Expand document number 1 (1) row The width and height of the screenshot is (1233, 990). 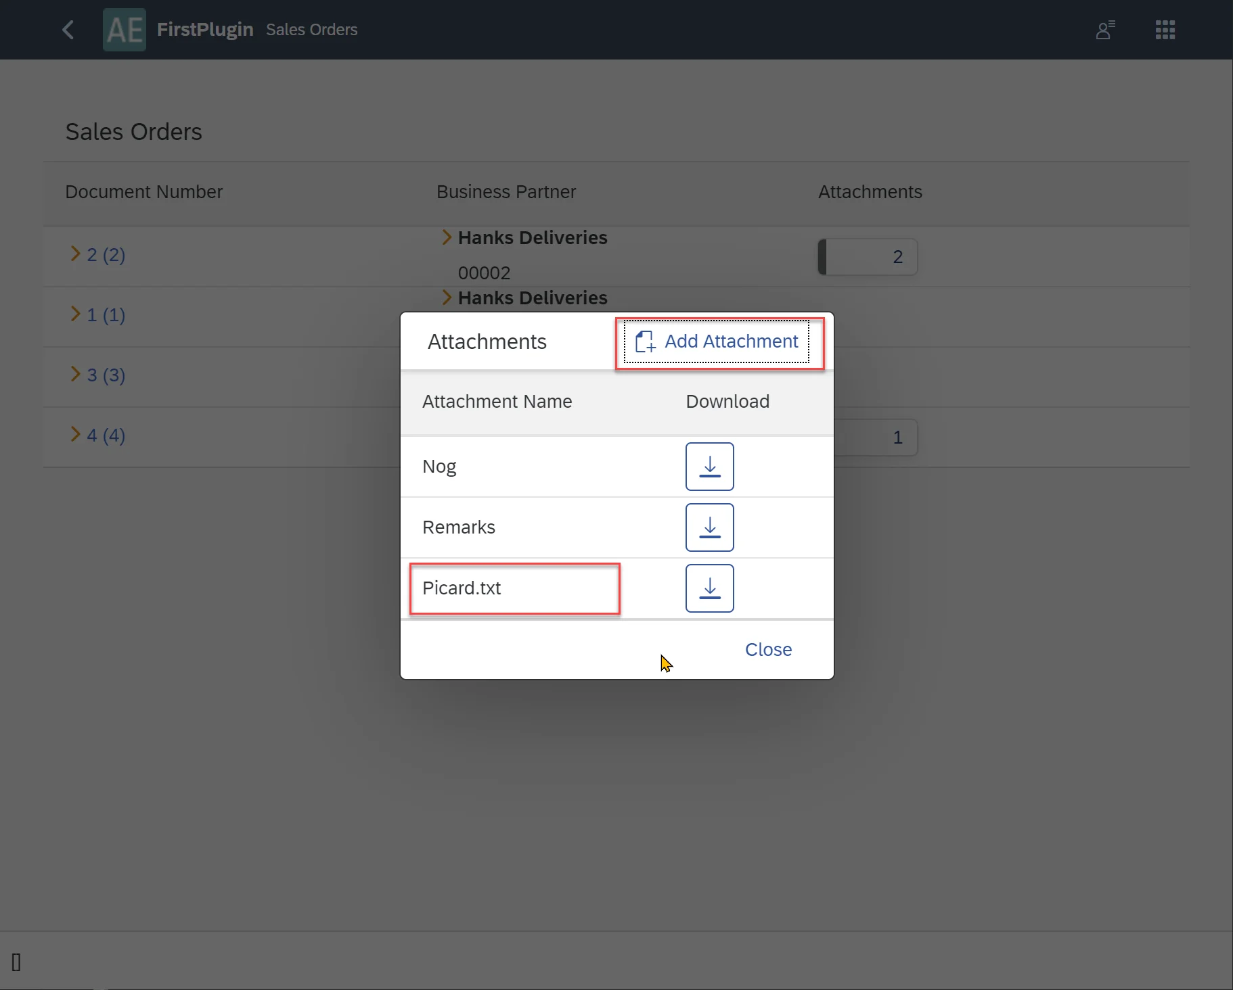pyautogui.click(x=76, y=314)
